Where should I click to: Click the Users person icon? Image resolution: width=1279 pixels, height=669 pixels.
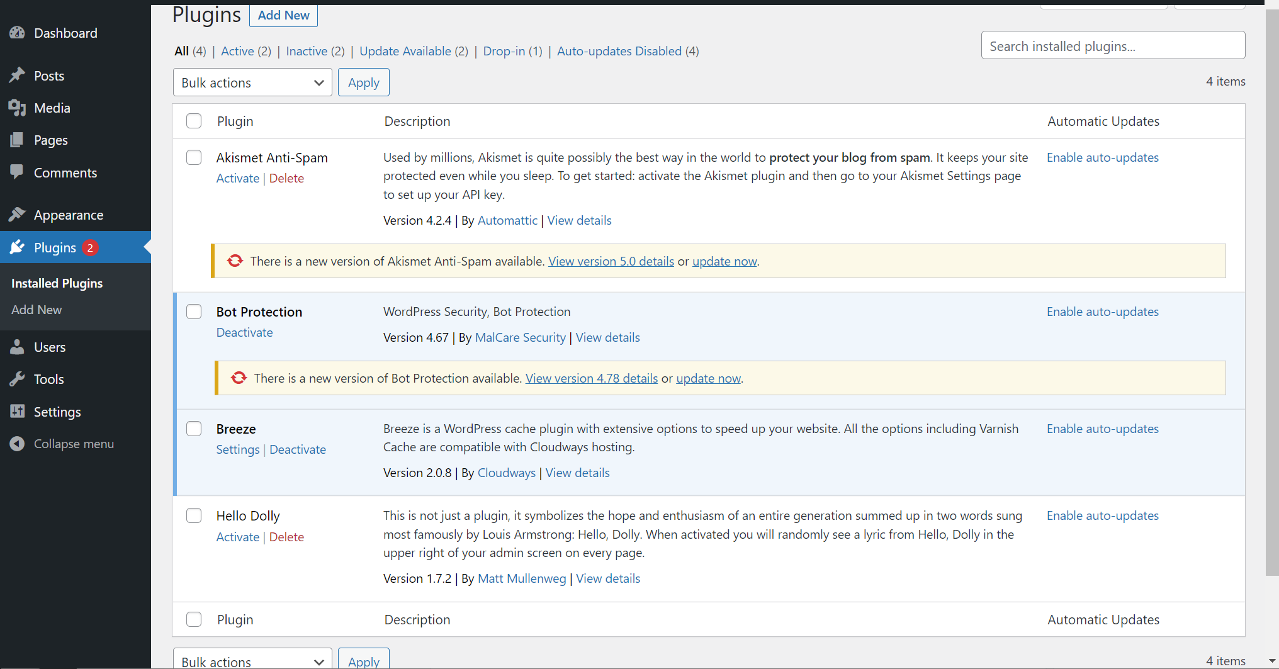coord(17,347)
